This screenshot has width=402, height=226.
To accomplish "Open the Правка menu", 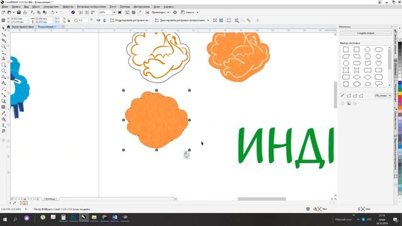I will tap(16, 7).
